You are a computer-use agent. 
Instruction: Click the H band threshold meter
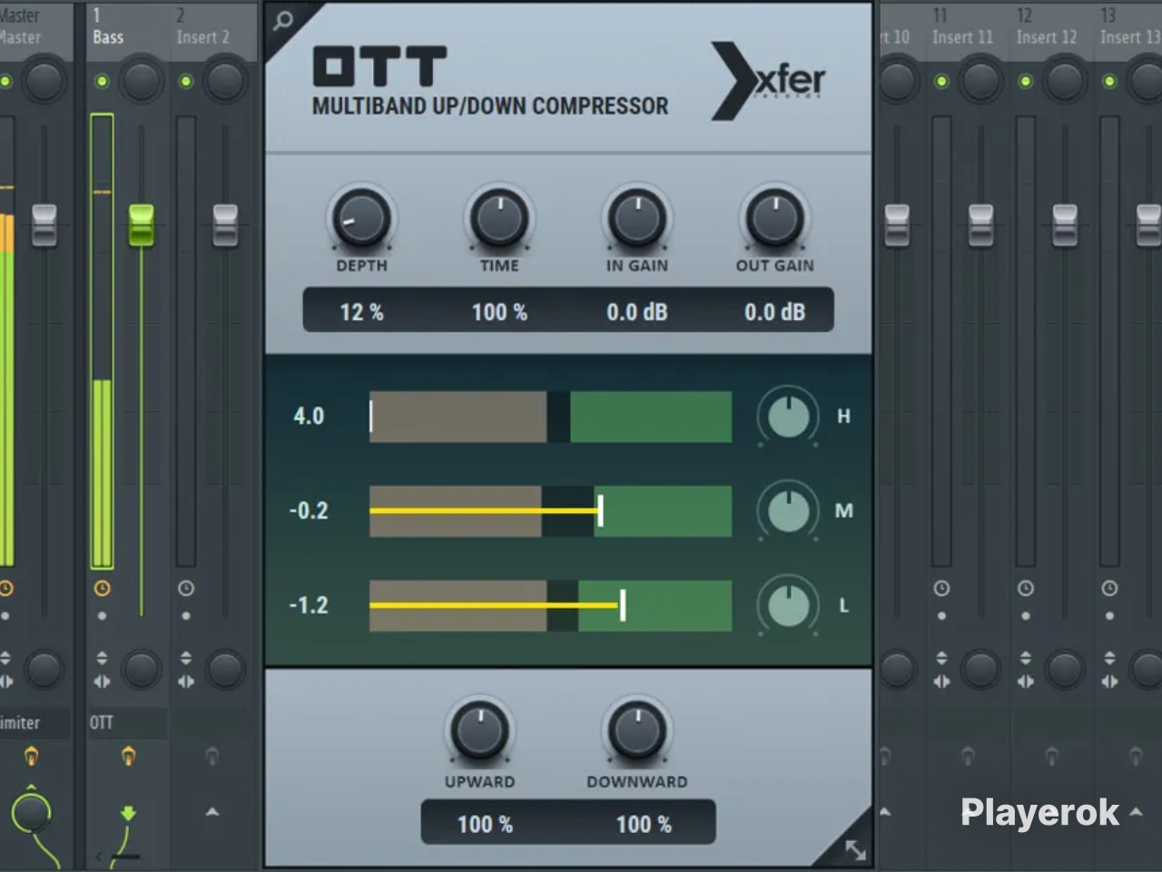(x=550, y=417)
